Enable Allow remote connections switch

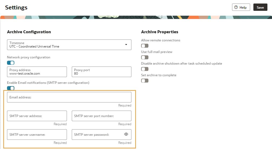145,46
